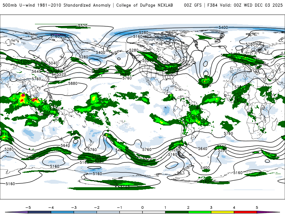Click the "5880" contour label over the western Pacific
285x214 pixels.
coord(73,83)
